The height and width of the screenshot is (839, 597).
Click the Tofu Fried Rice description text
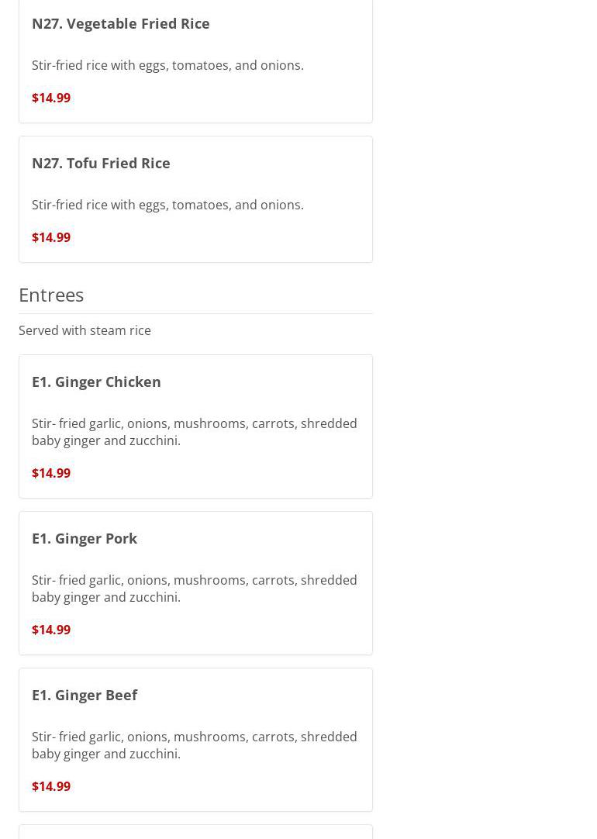tap(167, 205)
